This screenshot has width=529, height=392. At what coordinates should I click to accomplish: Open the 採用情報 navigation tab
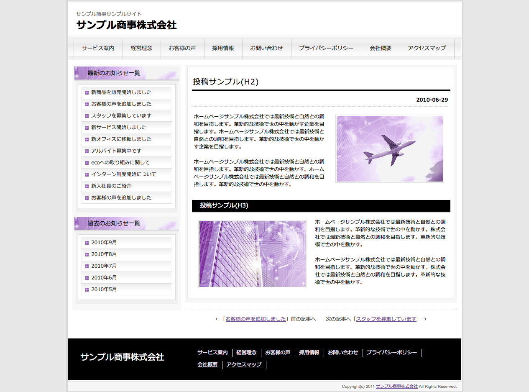(x=223, y=48)
